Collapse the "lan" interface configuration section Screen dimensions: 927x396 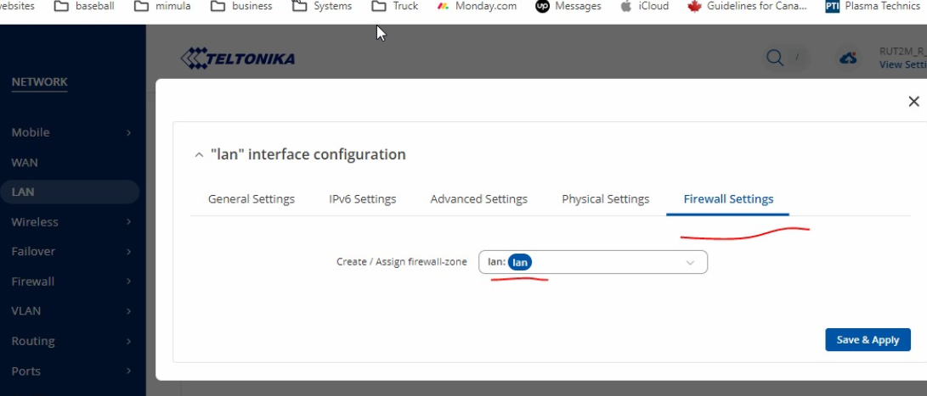tap(199, 155)
